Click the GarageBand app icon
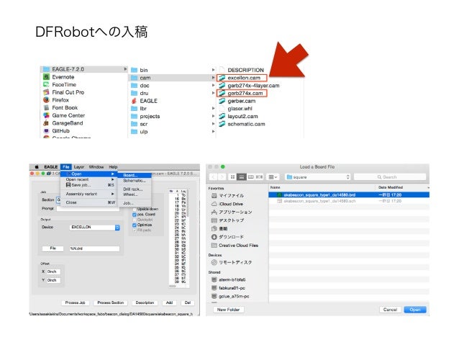This screenshot has width=459, height=345. 46,123
